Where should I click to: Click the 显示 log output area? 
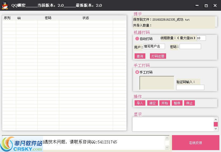(173, 124)
